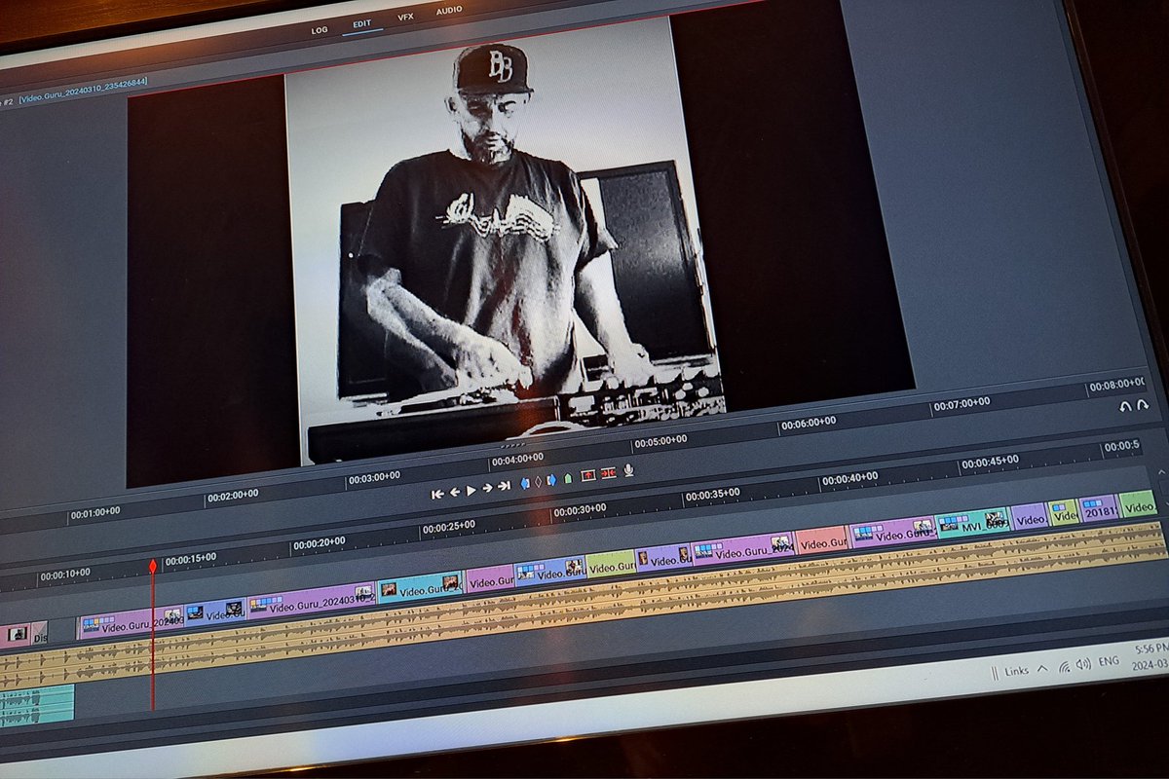
Task: Click the Remove marked section icon
Action: point(588,475)
